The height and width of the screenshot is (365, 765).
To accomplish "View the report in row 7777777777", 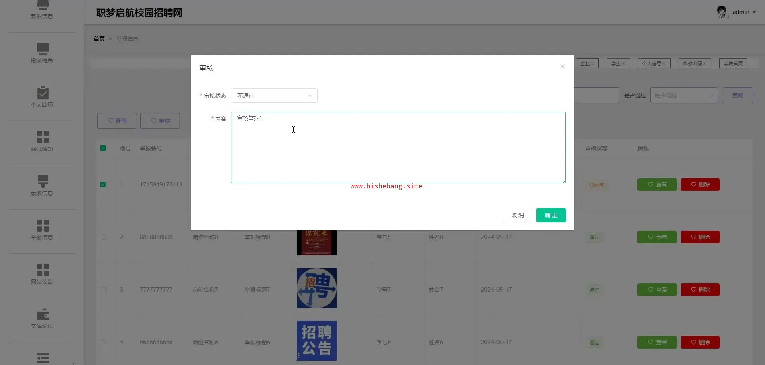I will (x=657, y=290).
